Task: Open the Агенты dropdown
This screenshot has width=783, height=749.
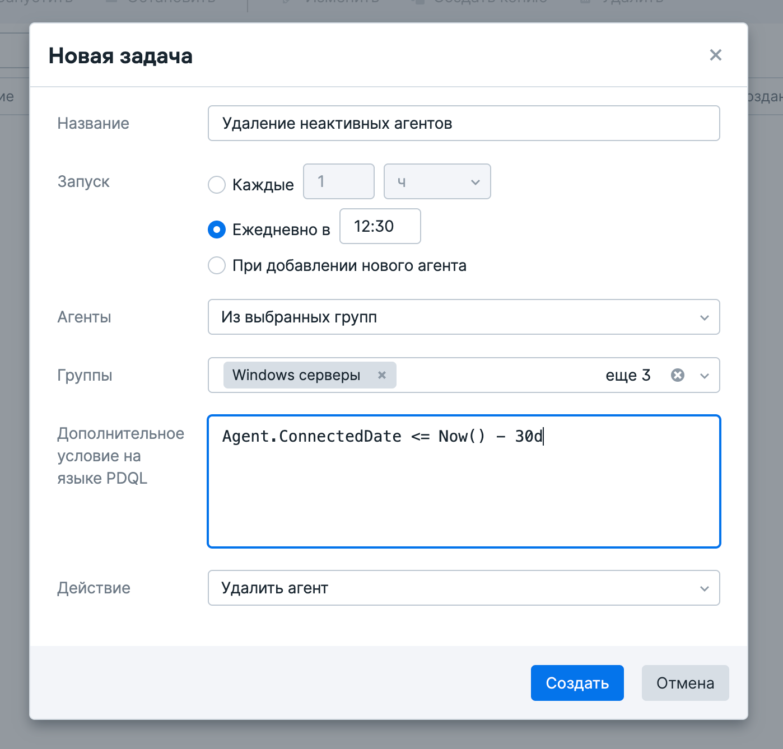Action: point(463,317)
